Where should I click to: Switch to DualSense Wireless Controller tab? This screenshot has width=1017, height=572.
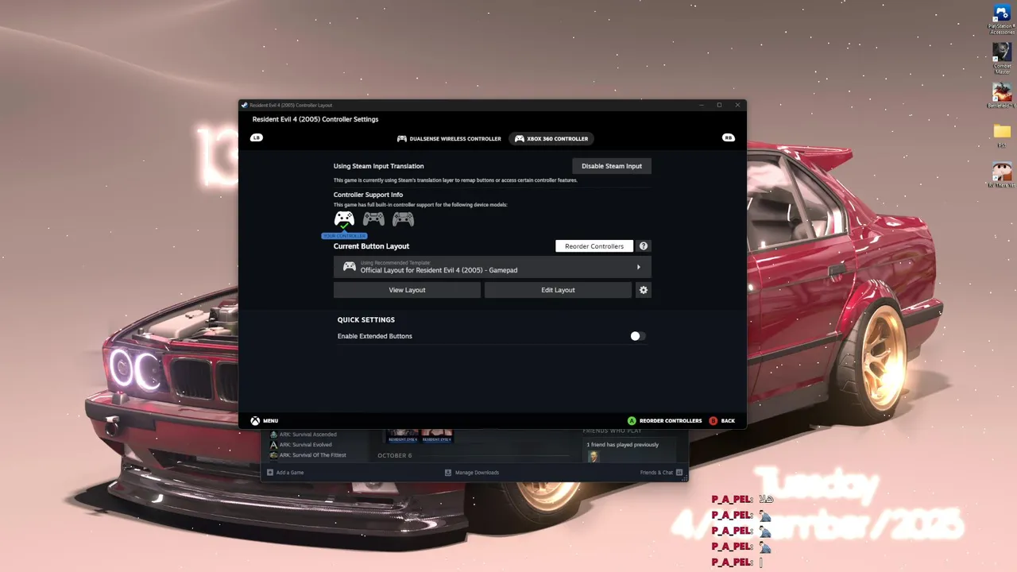449,138
